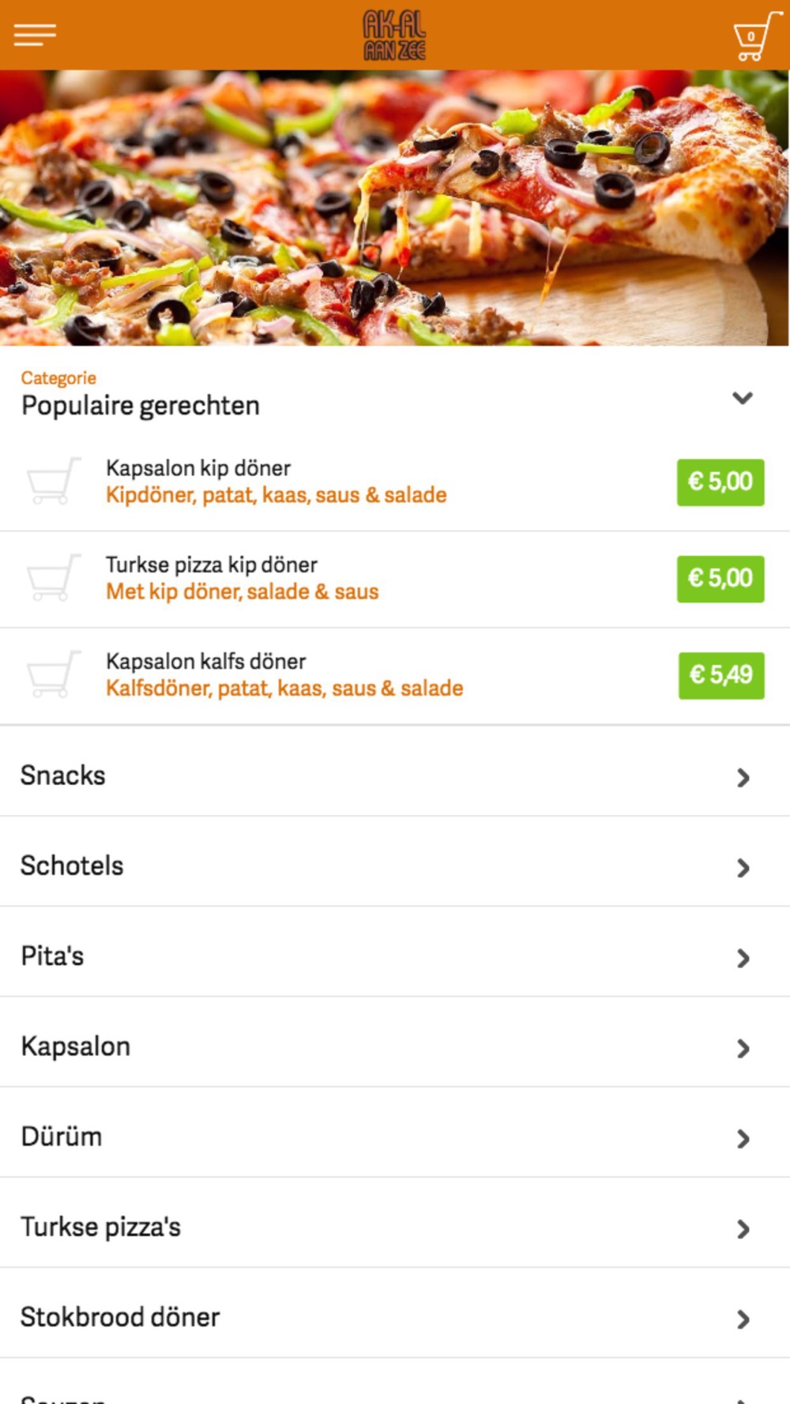This screenshot has height=1404, width=790.
Task: Click the €5,49 price button
Action: tap(721, 675)
